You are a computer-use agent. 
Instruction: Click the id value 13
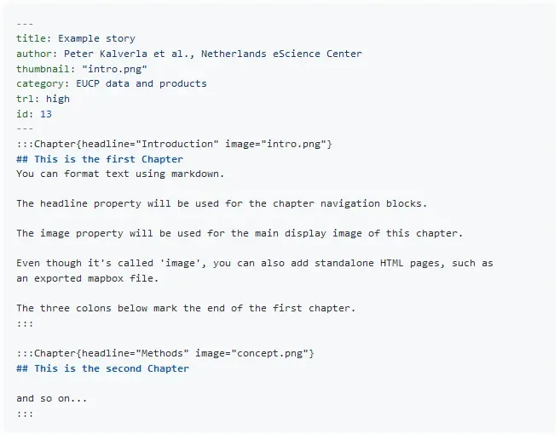[46, 114]
